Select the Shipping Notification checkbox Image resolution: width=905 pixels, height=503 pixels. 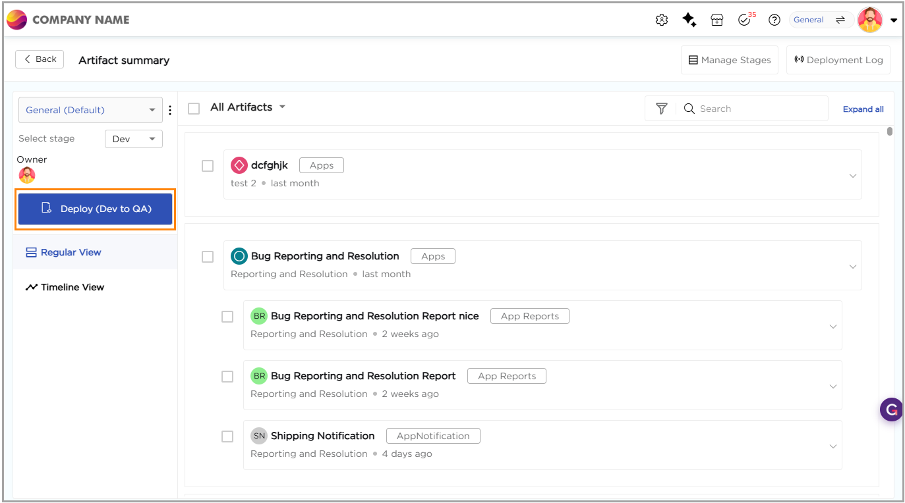227,437
